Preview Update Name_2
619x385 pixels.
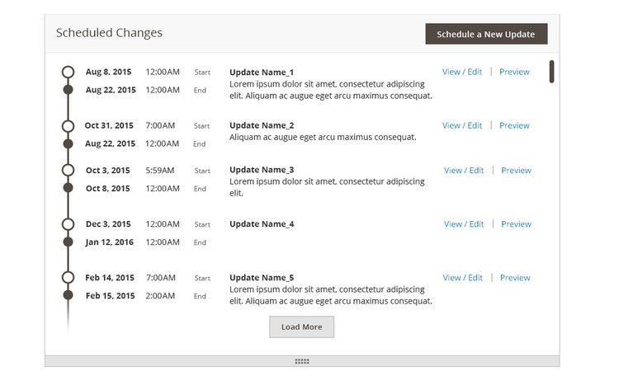click(514, 125)
